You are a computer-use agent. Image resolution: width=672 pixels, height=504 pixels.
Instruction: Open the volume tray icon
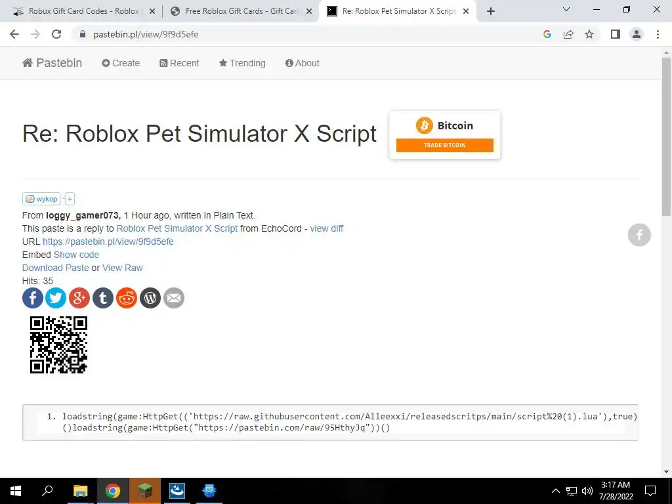(587, 491)
